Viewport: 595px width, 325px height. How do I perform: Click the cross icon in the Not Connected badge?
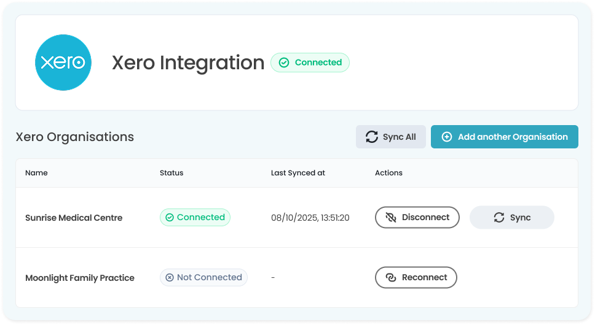coord(170,277)
